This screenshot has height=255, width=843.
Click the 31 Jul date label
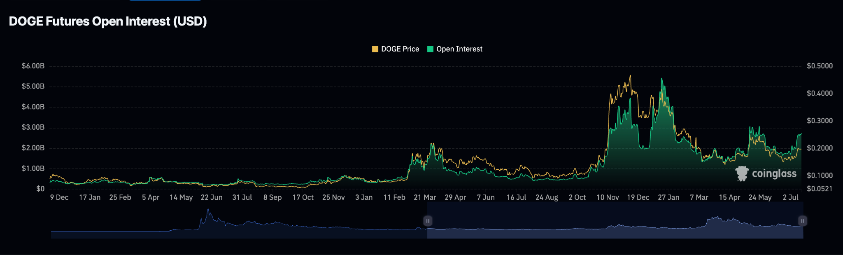[242, 197]
